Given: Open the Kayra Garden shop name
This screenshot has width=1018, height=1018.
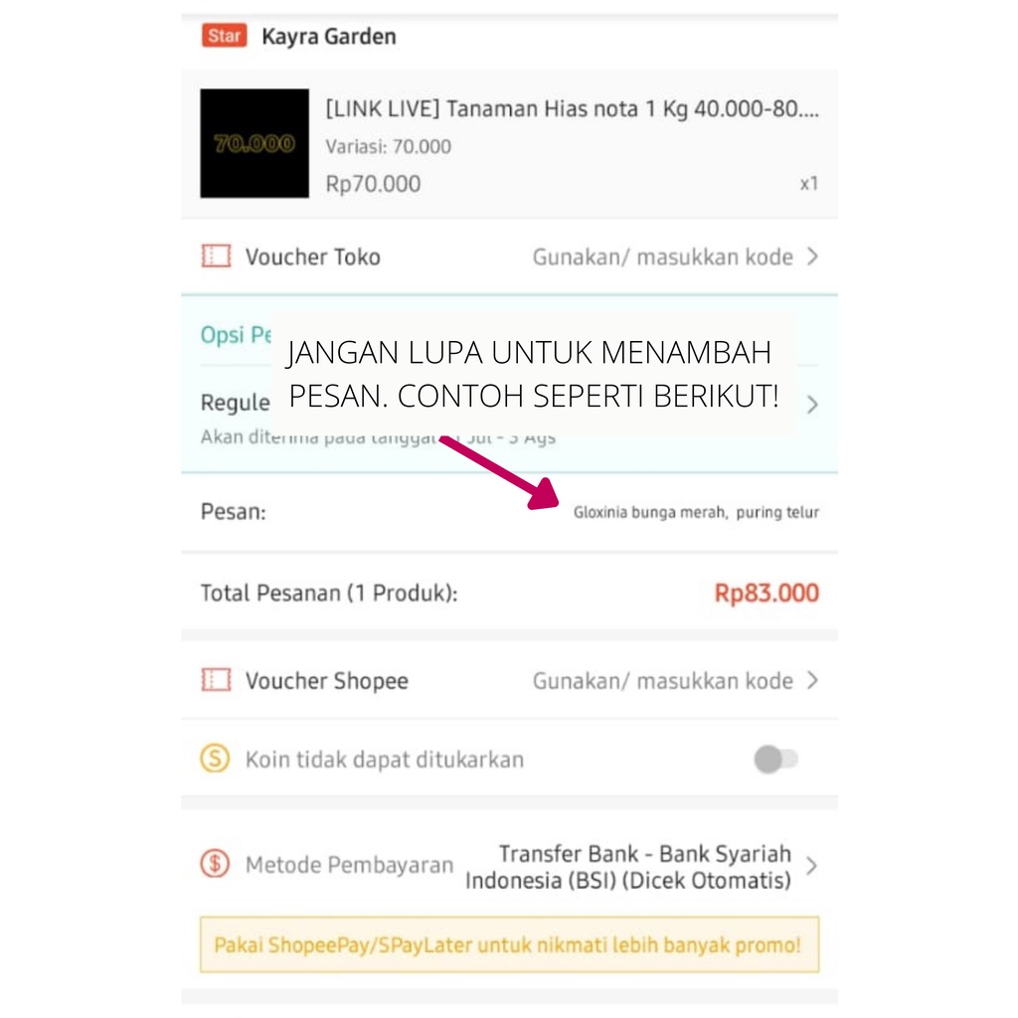Looking at the screenshot, I should tap(329, 37).
